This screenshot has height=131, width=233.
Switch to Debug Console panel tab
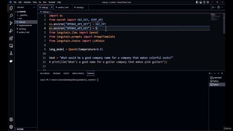(x=78, y=74)
